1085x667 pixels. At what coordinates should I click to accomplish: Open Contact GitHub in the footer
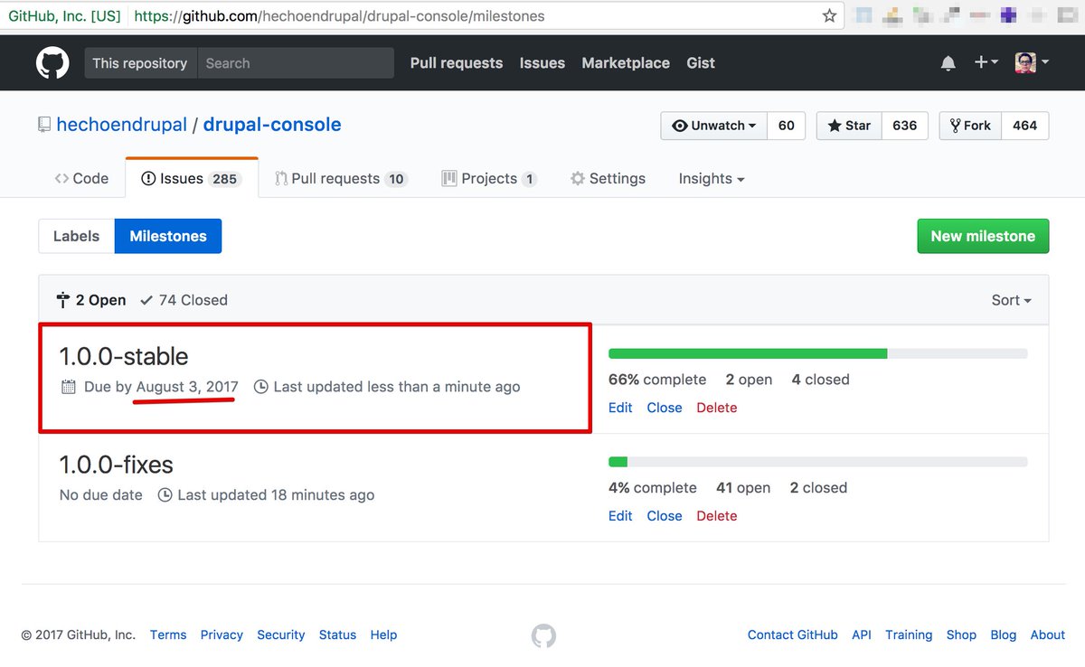793,635
